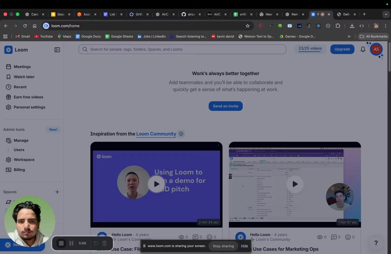Image resolution: width=391 pixels, height=254 pixels.
Task: Open the Gmail bookmark
Action: (22, 36)
